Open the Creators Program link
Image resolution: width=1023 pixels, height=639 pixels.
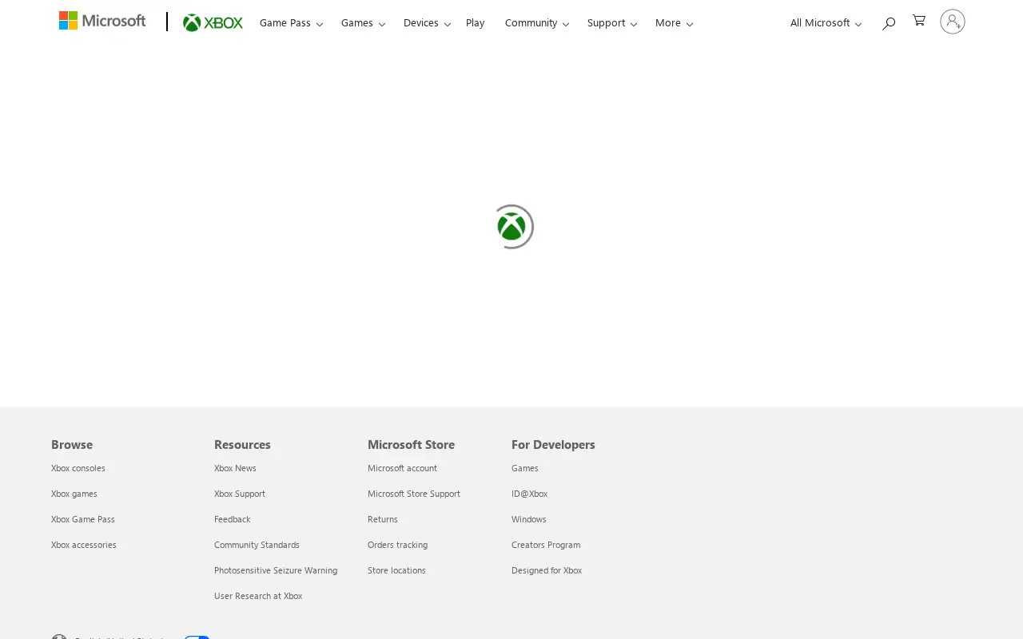click(x=546, y=545)
